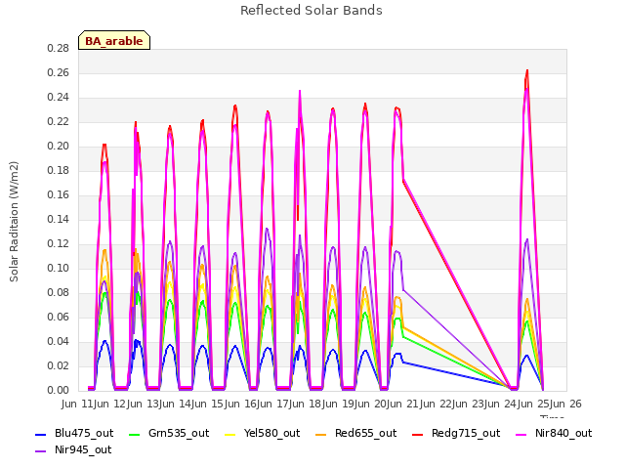
Task: Click the 0.10 y-axis tick label
Action: [59, 268]
